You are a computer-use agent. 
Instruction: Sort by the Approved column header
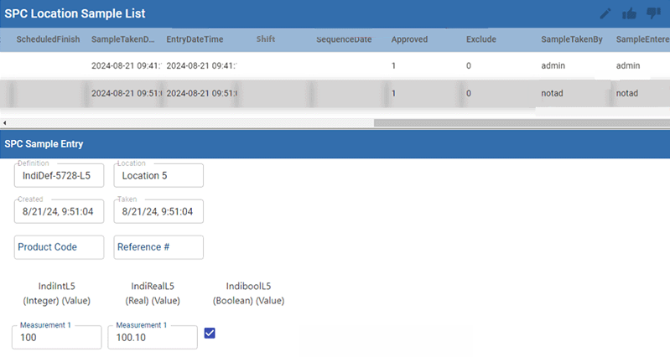tap(409, 39)
